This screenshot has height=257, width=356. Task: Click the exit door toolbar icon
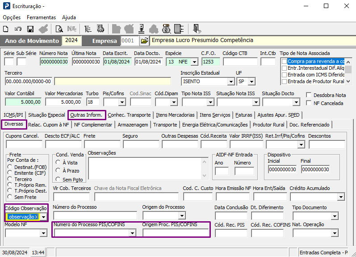(197, 29)
